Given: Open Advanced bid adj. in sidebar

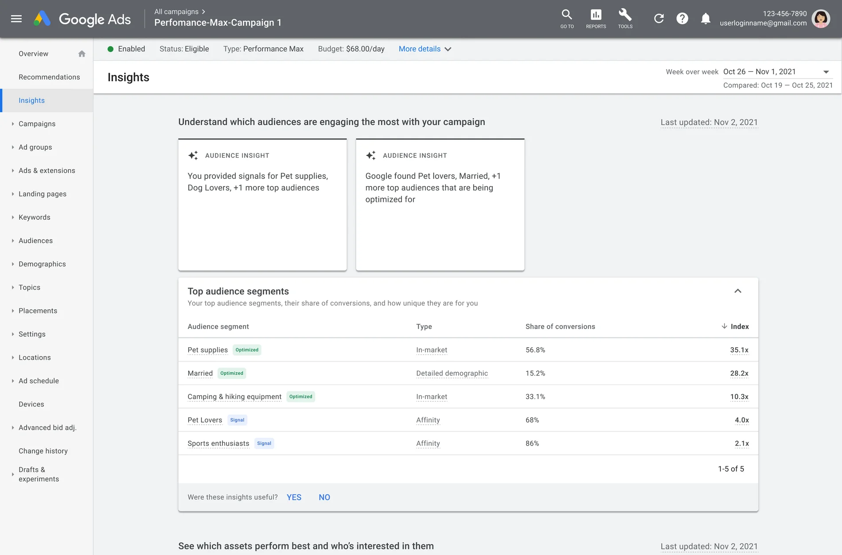Looking at the screenshot, I should click(x=47, y=428).
